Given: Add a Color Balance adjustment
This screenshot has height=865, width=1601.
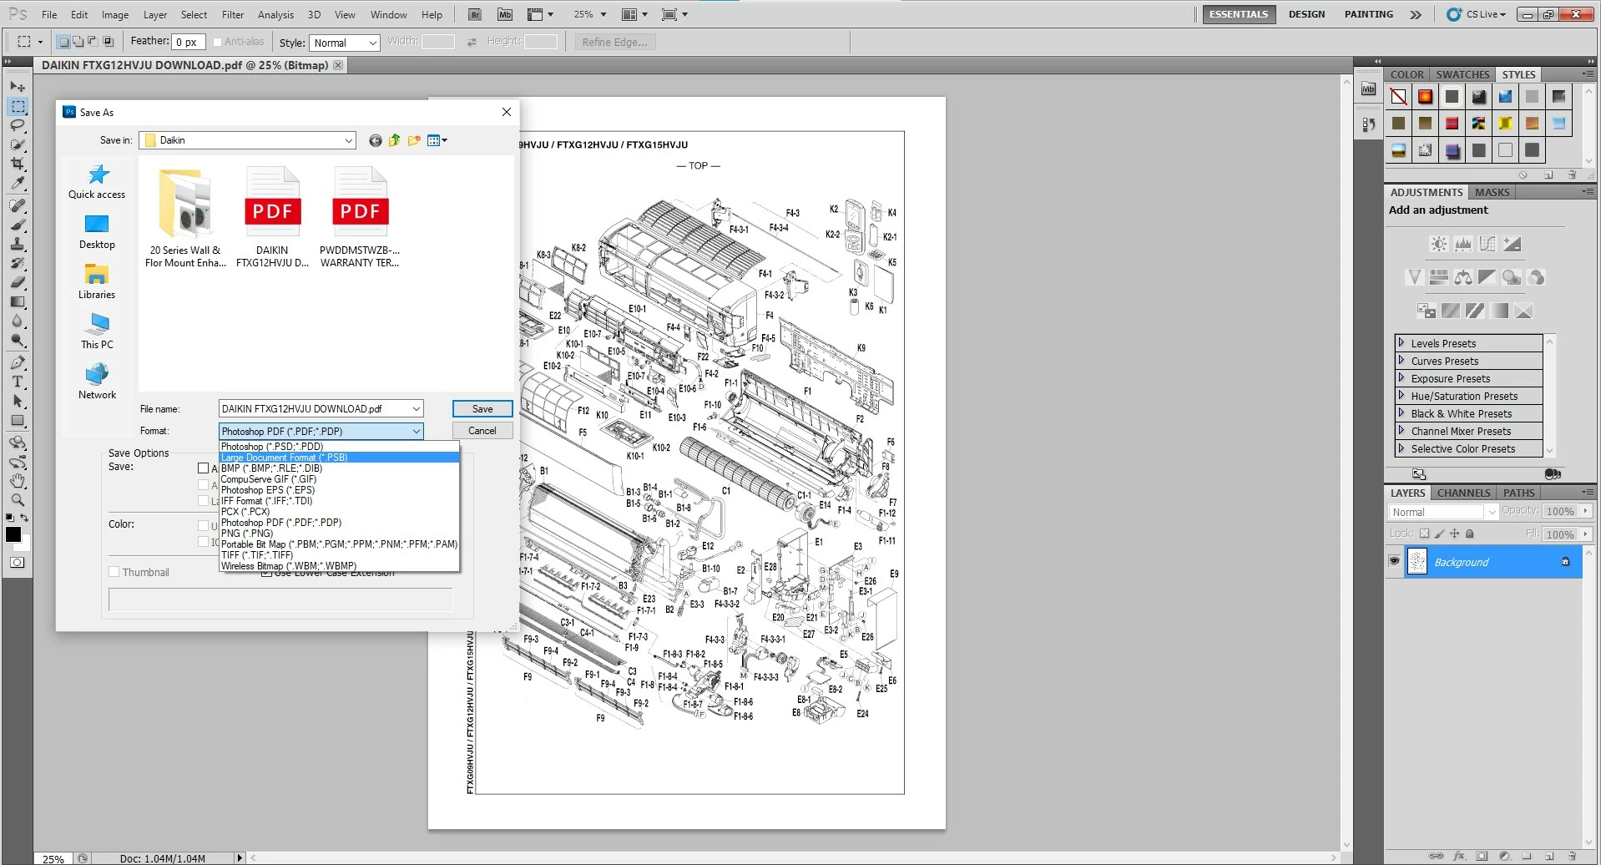Looking at the screenshot, I should coord(1462,277).
